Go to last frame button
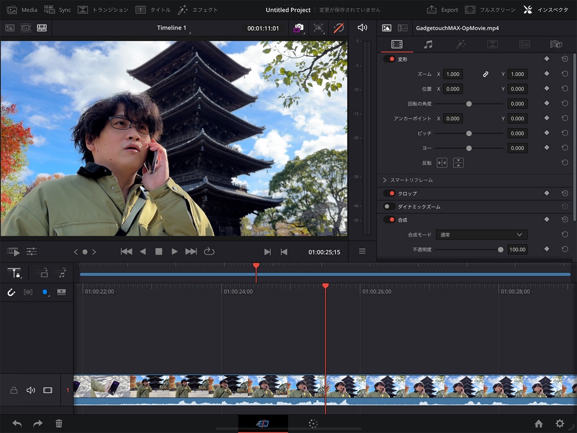The image size is (577, 433). pos(191,252)
